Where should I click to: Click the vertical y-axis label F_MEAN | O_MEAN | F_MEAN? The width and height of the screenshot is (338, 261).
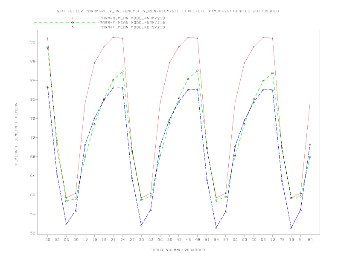coord(16,134)
